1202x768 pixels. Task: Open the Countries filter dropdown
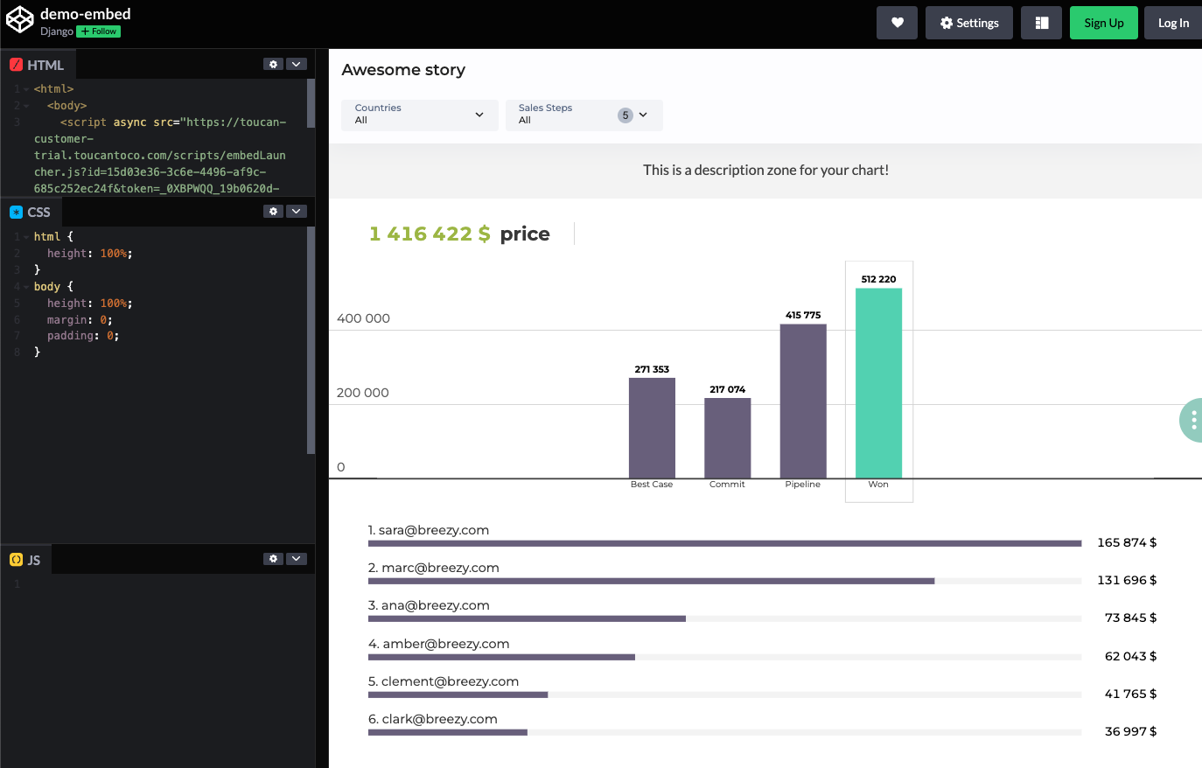coord(419,115)
